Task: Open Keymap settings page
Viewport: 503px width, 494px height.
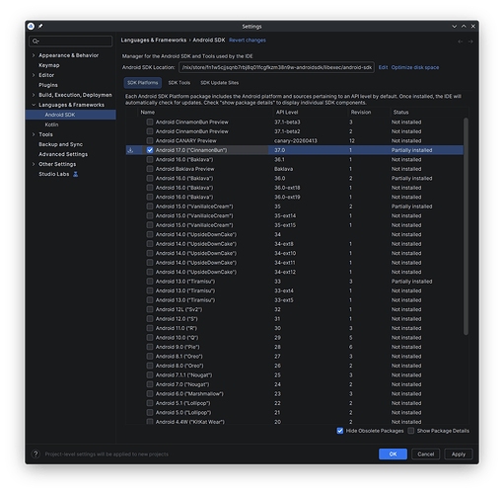Action: [49, 65]
